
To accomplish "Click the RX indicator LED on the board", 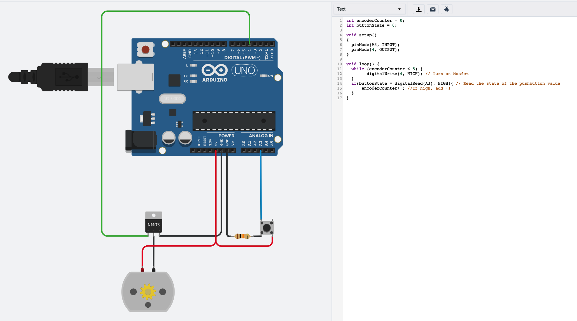I will [x=193, y=81].
